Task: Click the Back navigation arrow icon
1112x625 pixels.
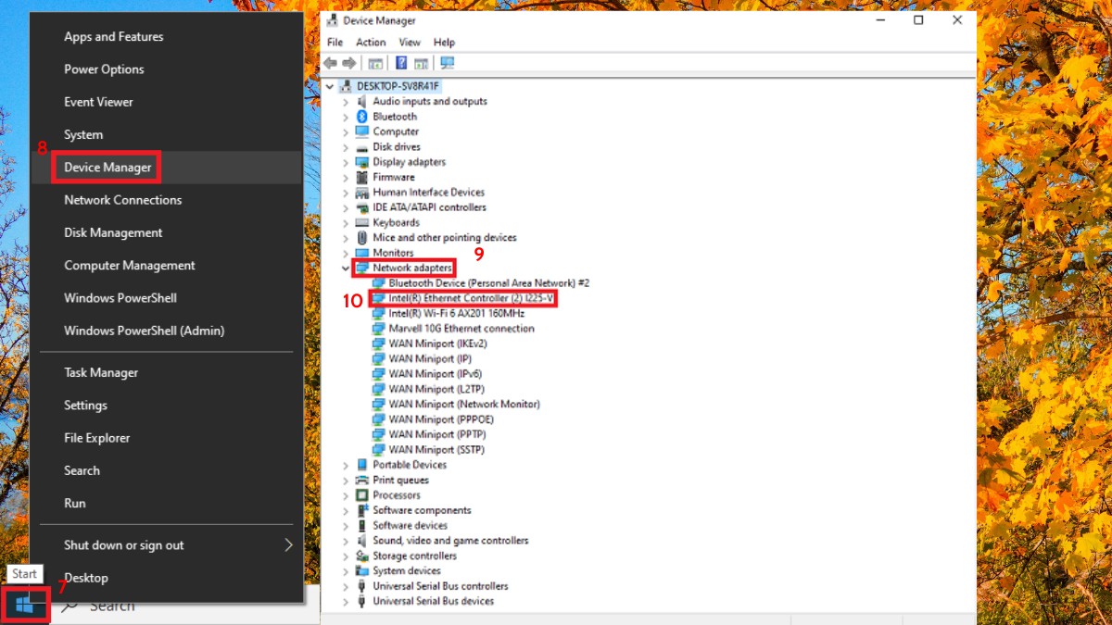Action: [330, 63]
